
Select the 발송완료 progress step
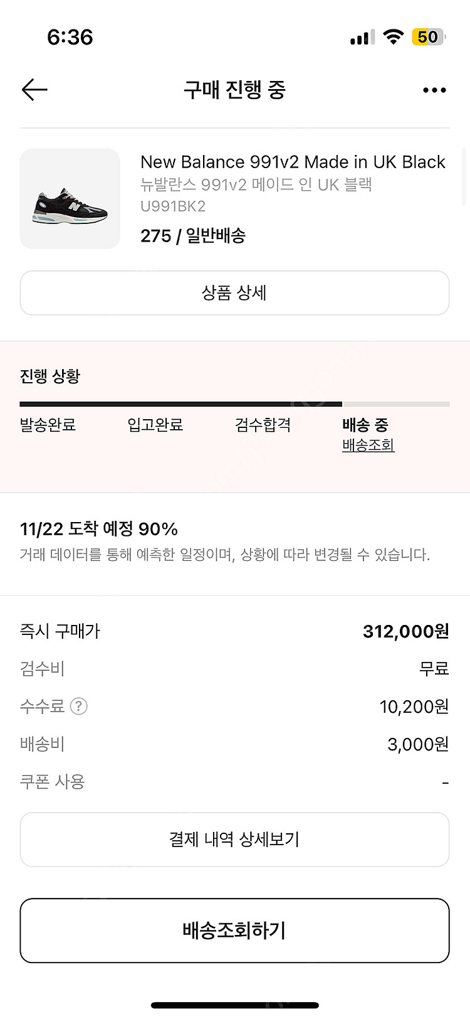pos(48,425)
